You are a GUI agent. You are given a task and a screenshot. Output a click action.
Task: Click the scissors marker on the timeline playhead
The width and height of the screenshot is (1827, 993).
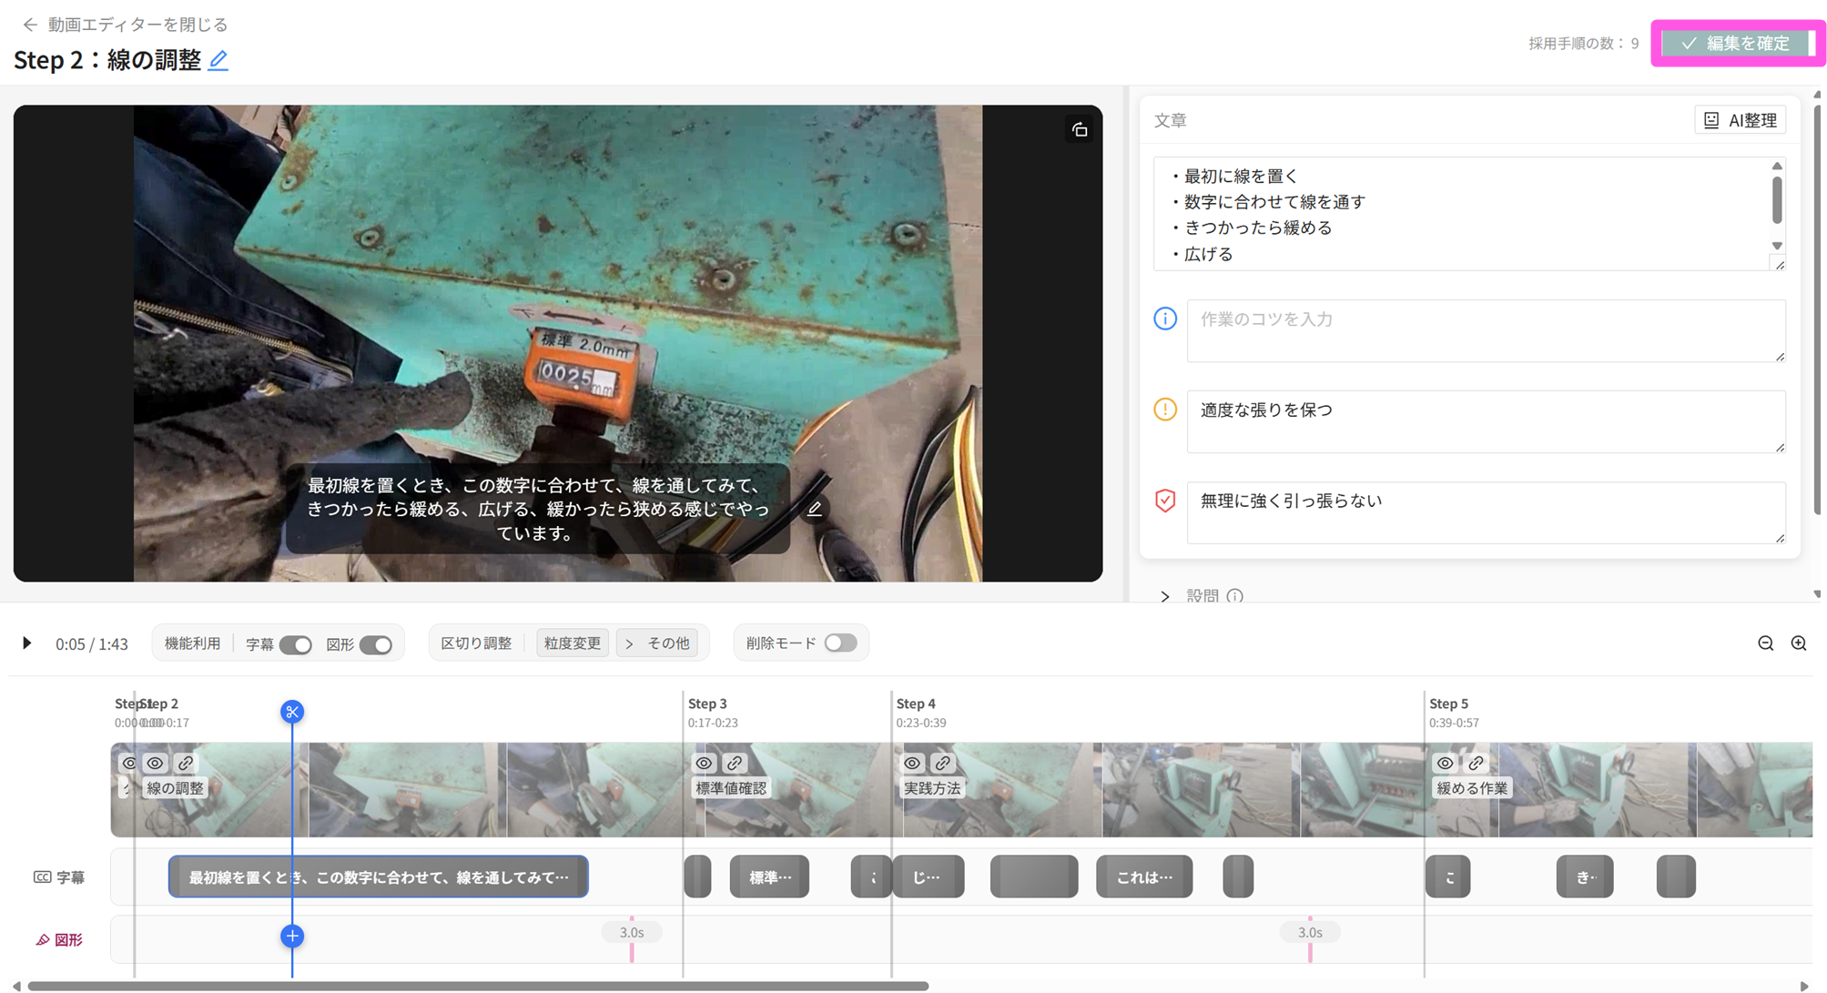(292, 712)
